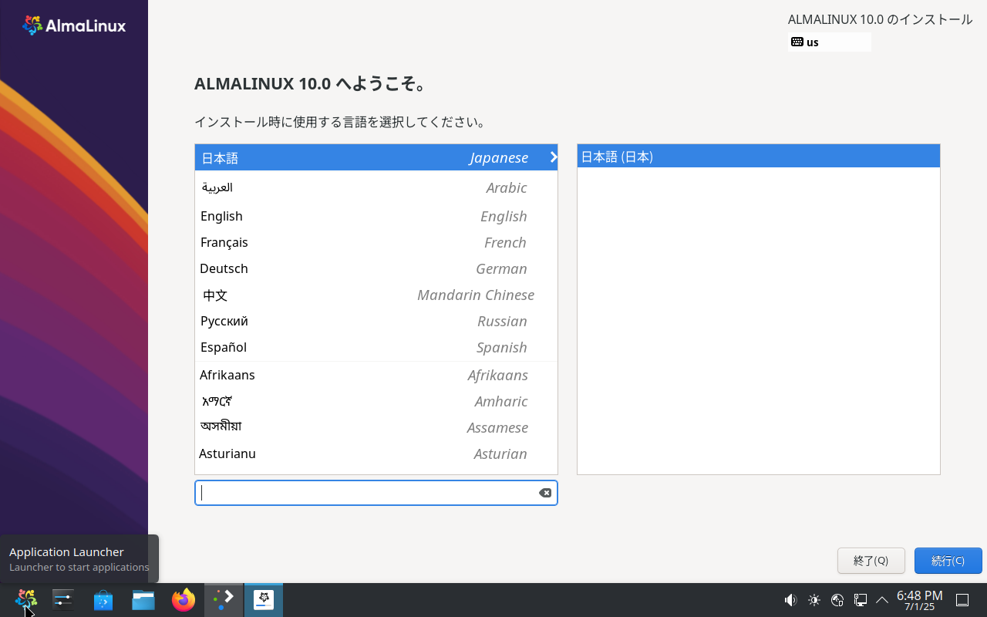Image resolution: width=987 pixels, height=617 pixels.
Task: Select Español (Spanish) language
Action: tap(376, 347)
